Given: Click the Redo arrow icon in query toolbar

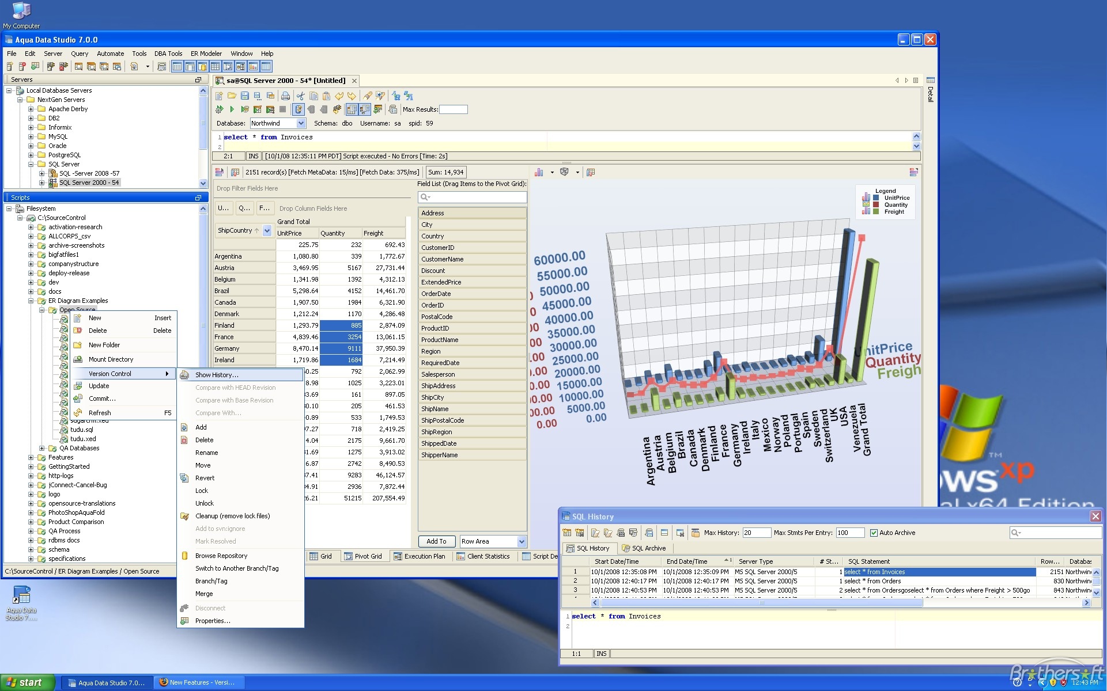Looking at the screenshot, I should (x=352, y=96).
